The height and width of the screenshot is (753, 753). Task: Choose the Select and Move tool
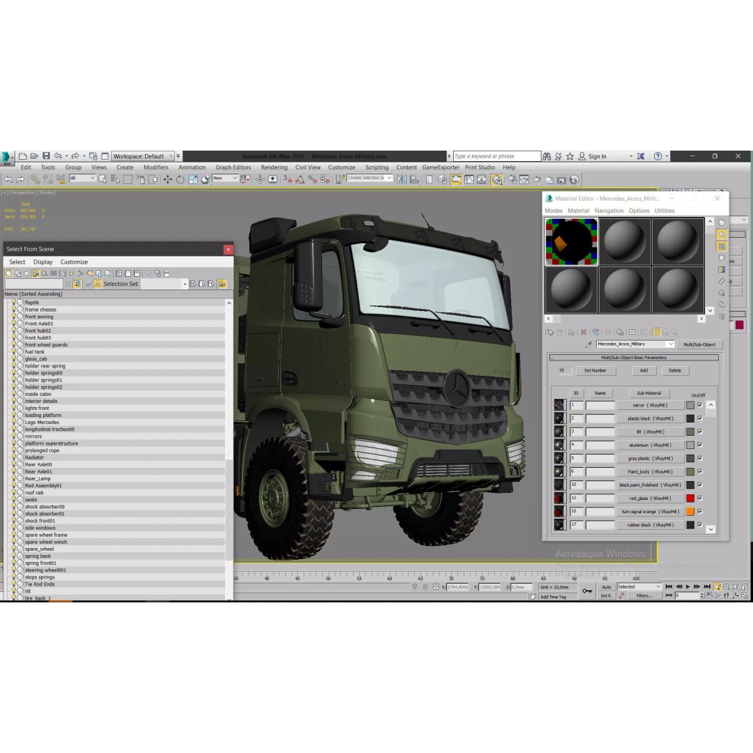pos(167,180)
